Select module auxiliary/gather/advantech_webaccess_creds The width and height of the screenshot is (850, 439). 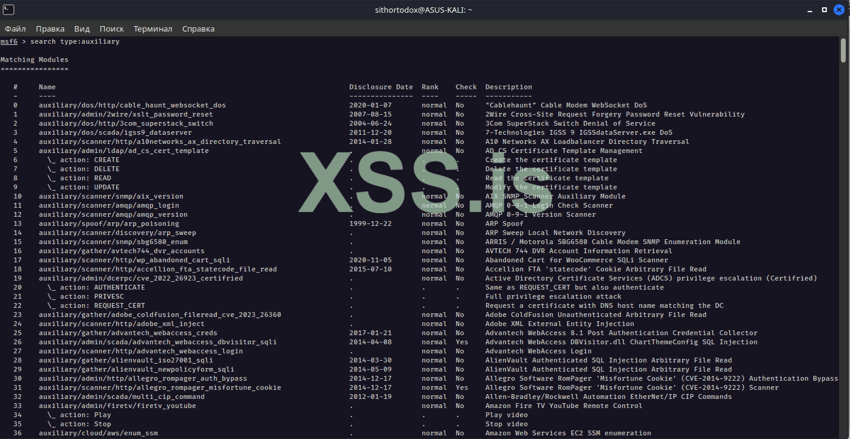pos(128,333)
